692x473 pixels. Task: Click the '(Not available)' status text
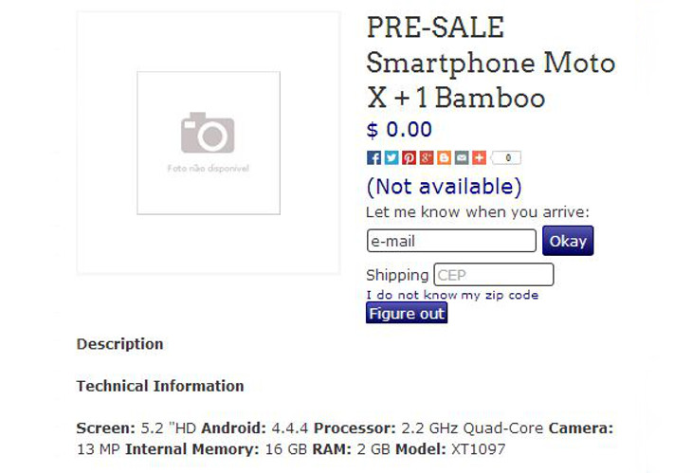(444, 187)
